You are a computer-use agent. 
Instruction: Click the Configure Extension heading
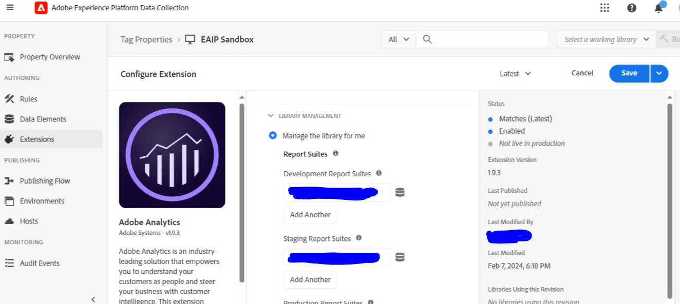pyautogui.click(x=158, y=74)
